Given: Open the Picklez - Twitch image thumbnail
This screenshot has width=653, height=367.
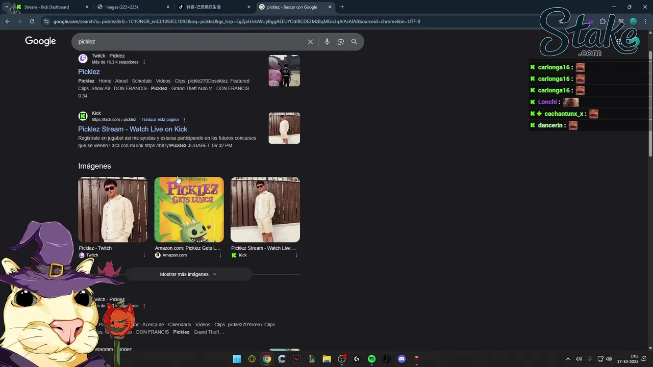Looking at the screenshot, I should pos(113,209).
